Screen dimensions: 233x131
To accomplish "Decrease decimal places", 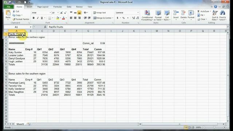I will [138, 18].
